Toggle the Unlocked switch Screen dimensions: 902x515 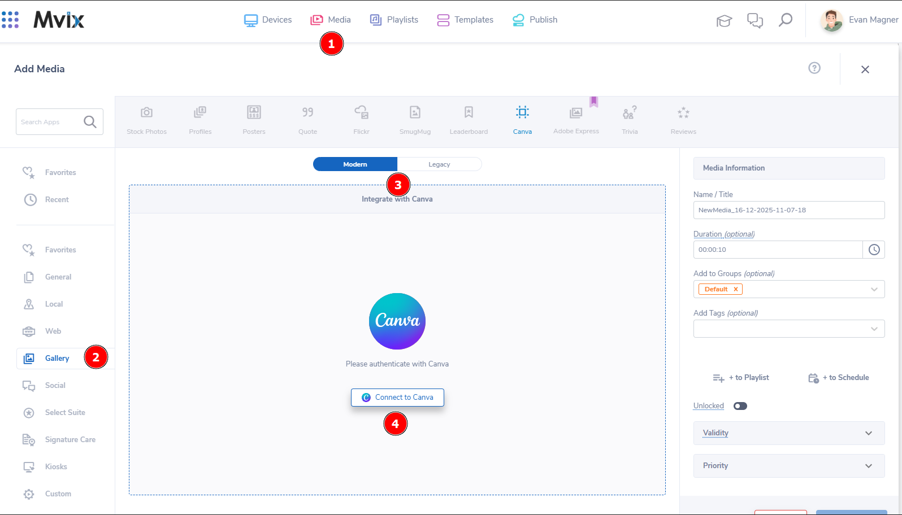pyautogui.click(x=740, y=406)
